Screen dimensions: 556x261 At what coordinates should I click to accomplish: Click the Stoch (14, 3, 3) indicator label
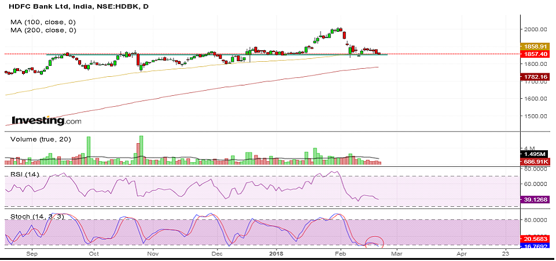click(37, 217)
